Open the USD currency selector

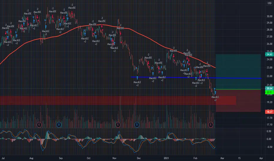tap(270, 3)
